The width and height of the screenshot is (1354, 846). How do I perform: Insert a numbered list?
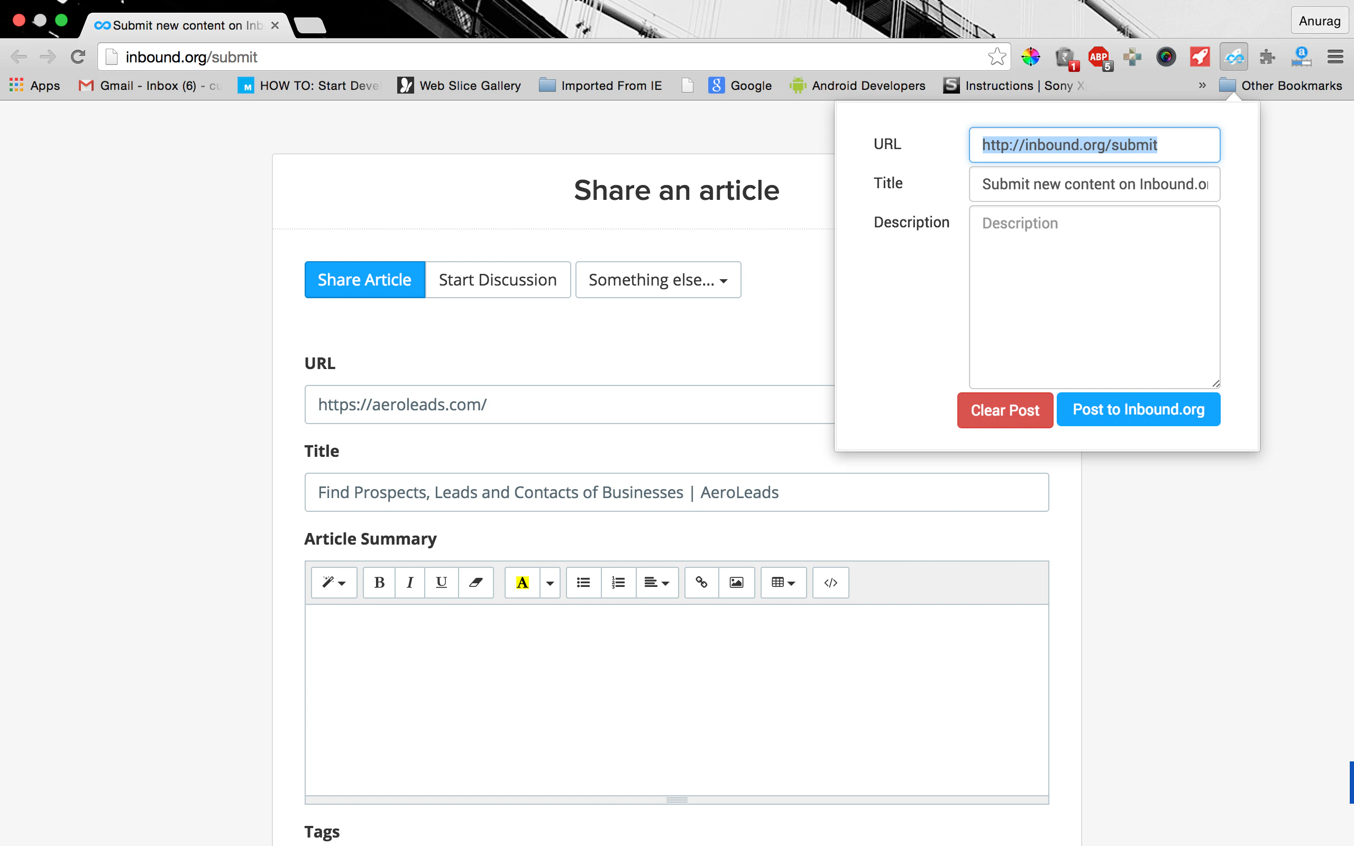click(x=618, y=583)
